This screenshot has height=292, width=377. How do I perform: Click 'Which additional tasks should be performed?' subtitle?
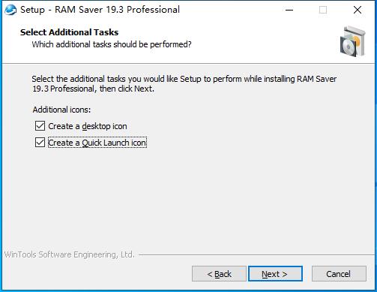tap(112, 44)
